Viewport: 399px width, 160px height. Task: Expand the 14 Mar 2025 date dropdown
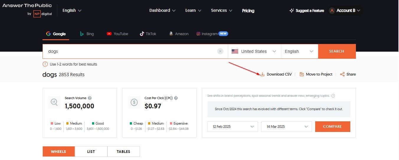[286, 127]
